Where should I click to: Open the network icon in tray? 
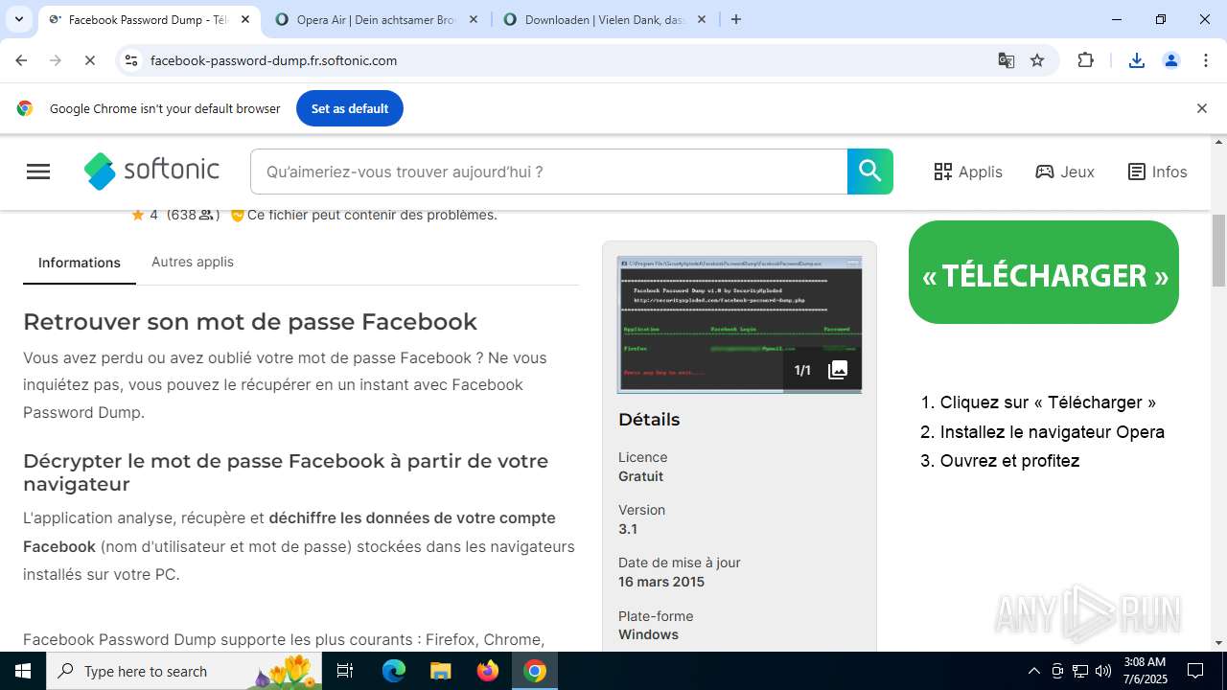pos(1080,671)
